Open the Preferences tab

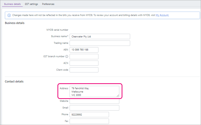click(48, 4)
